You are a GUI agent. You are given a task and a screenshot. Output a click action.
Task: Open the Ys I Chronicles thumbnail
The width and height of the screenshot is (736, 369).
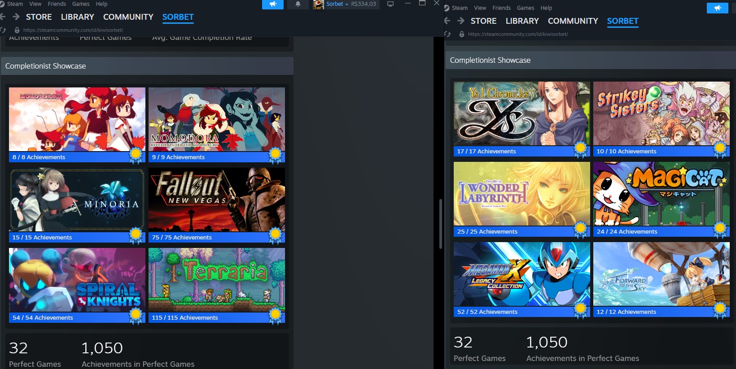522,113
